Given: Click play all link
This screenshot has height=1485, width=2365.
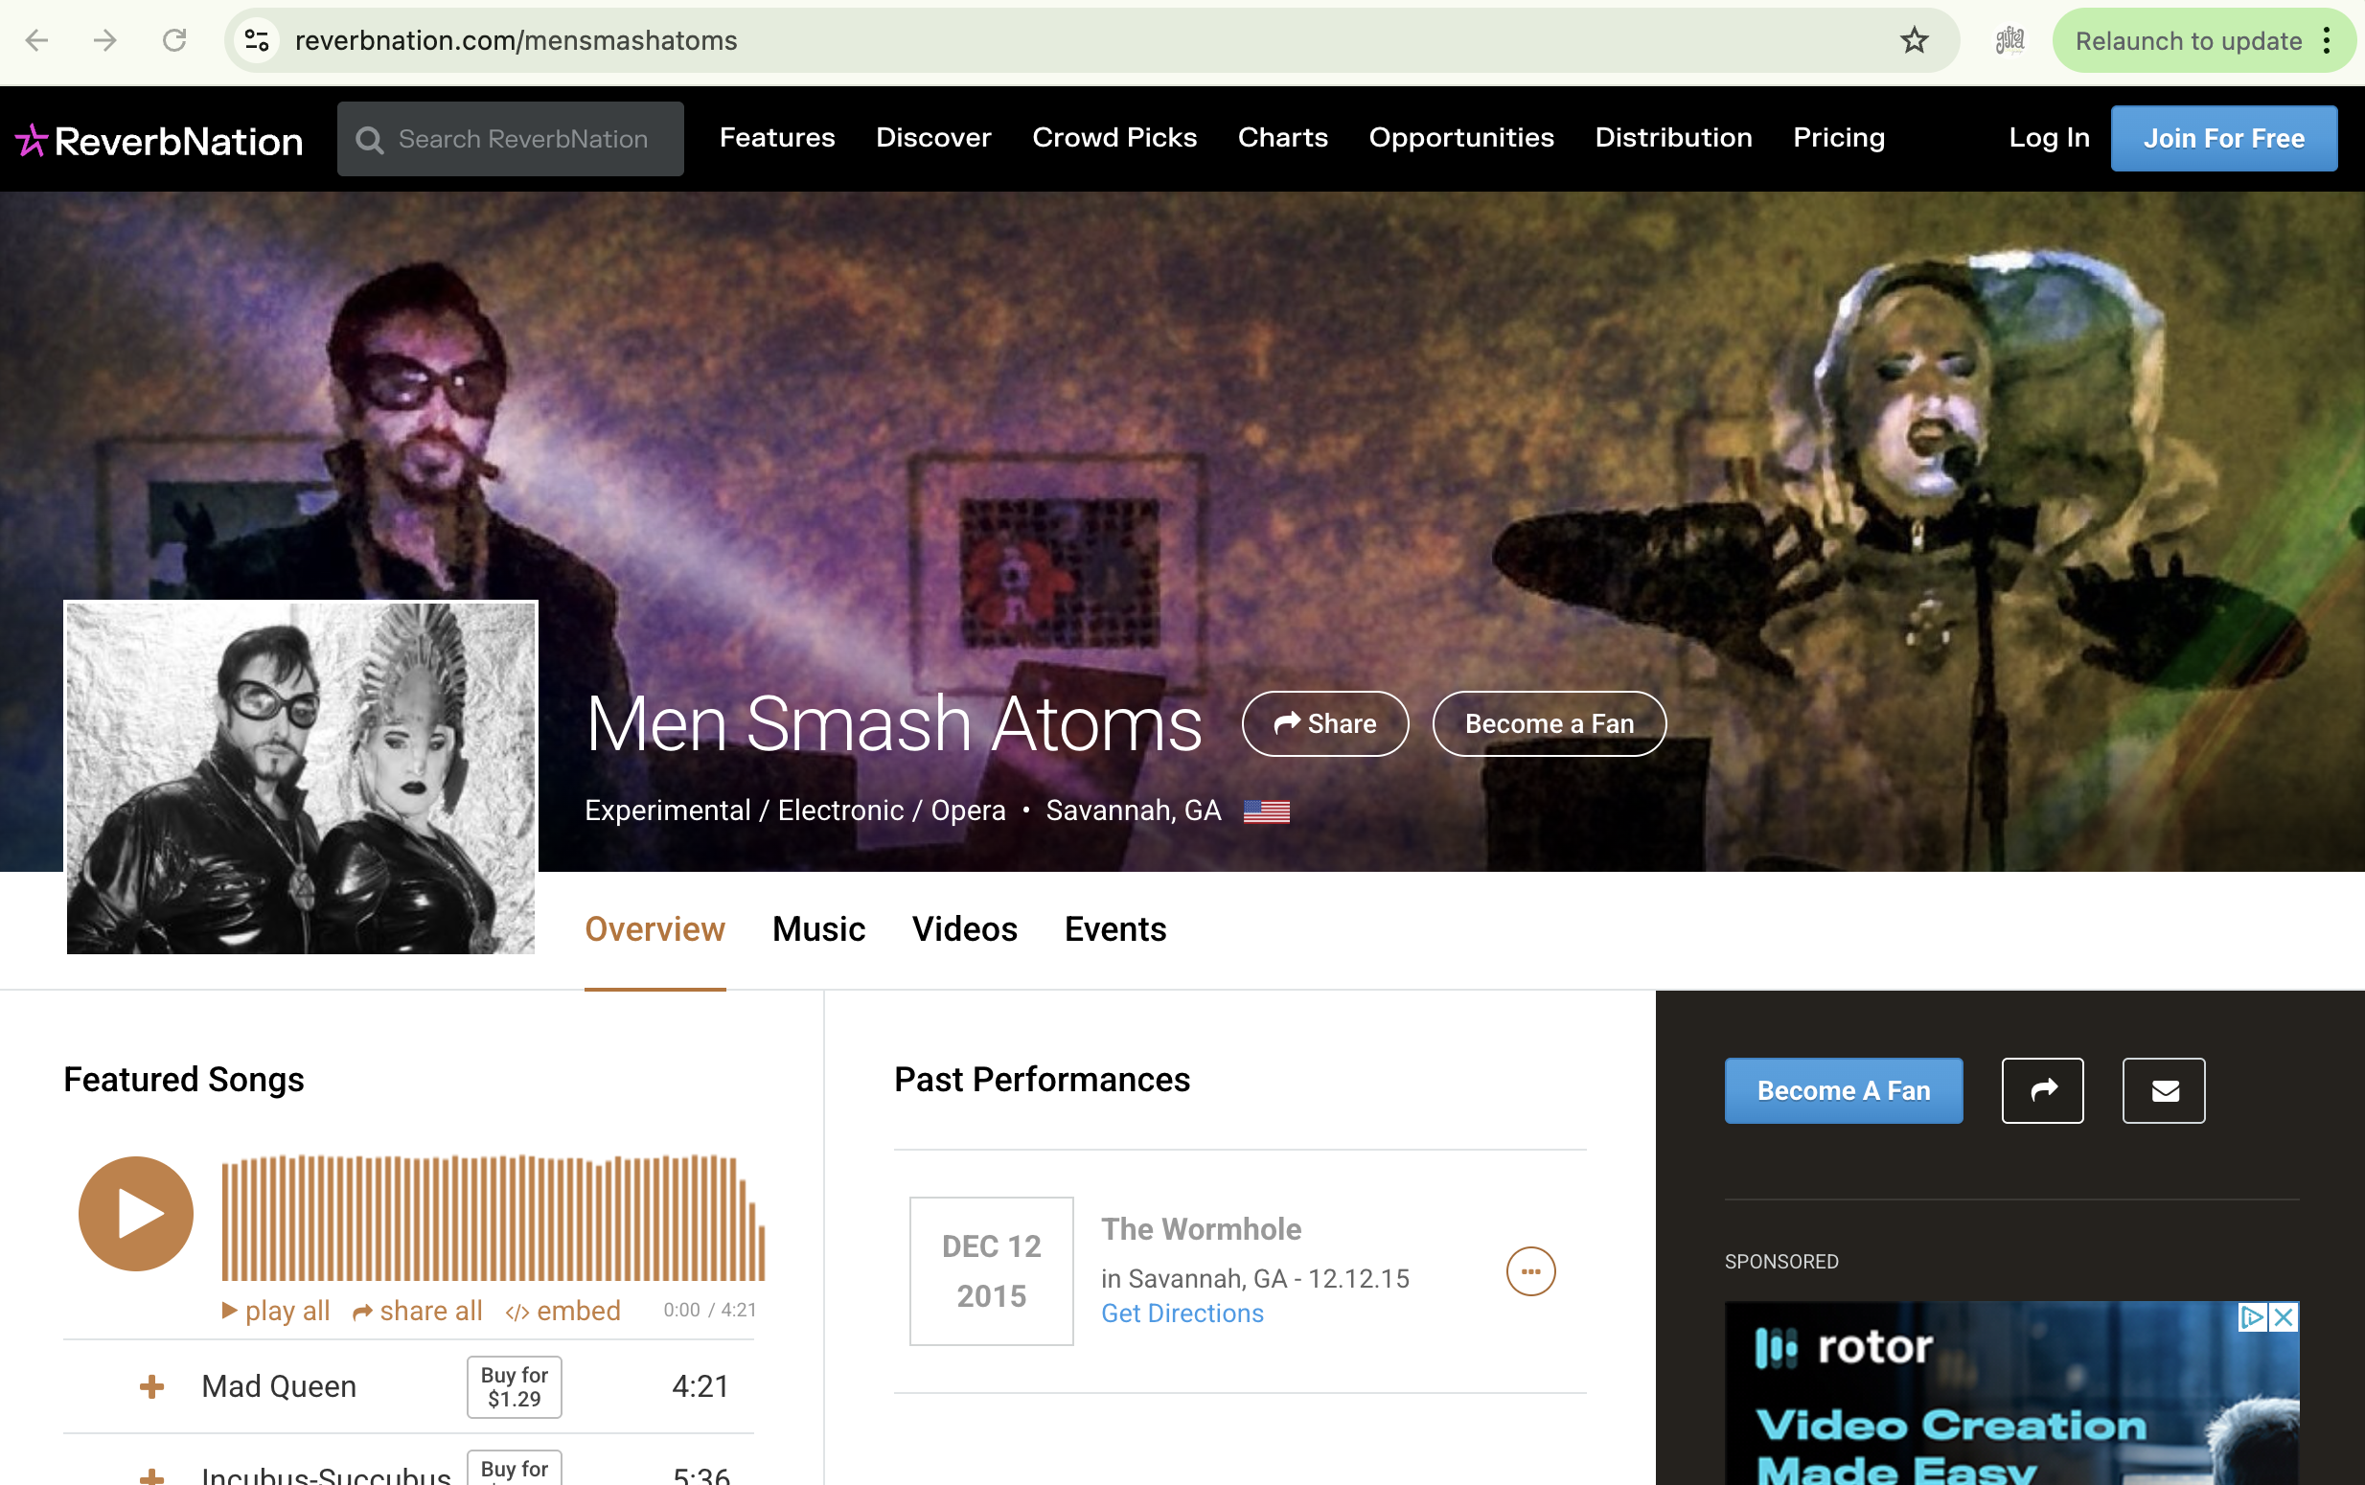Looking at the screenshot, I should [276, 1312].
